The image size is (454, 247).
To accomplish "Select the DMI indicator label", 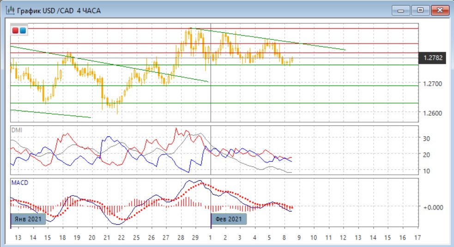I will [16, 130].
